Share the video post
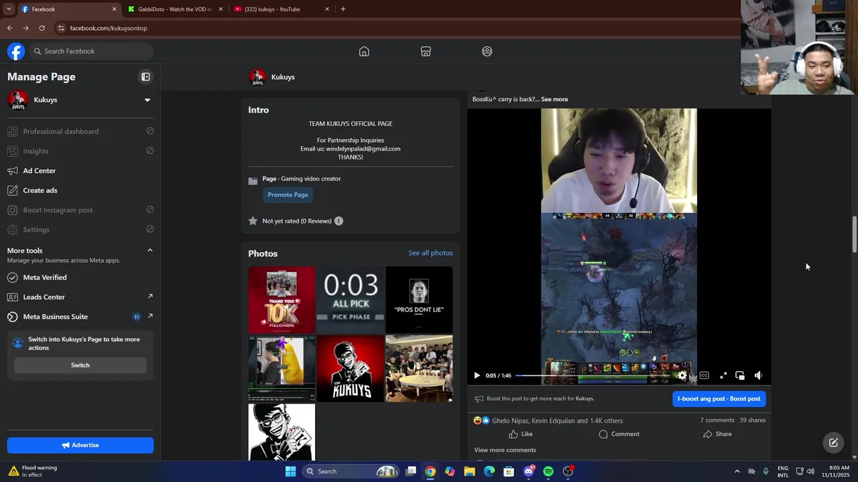The image size is (858, 482). click(x=717, y=434)
